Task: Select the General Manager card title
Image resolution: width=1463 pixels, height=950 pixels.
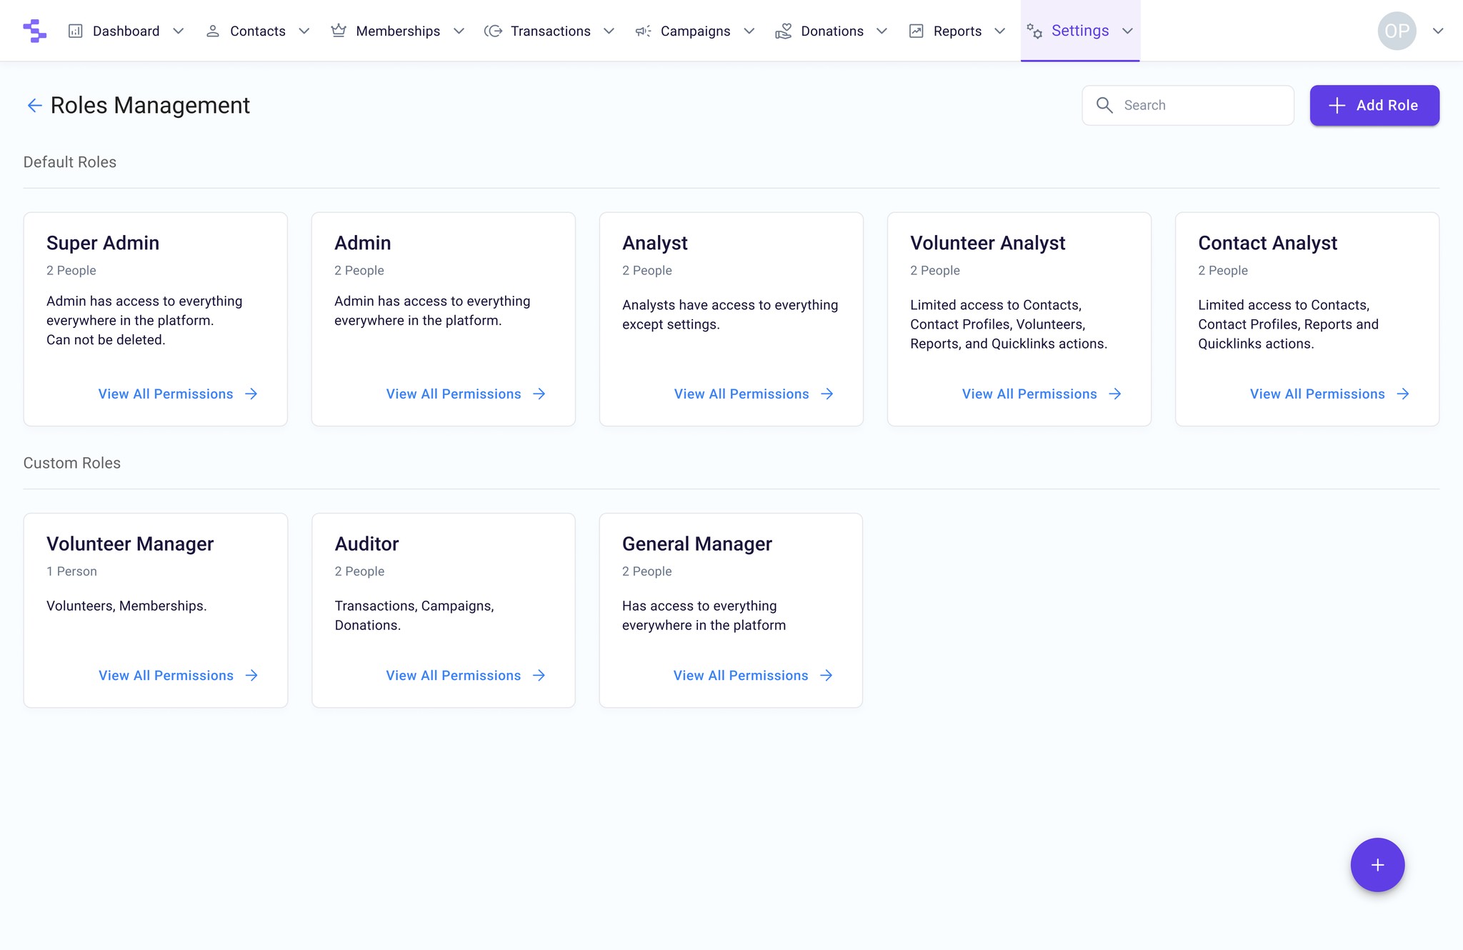Action: pyautogui.click(x=697, y=544)
